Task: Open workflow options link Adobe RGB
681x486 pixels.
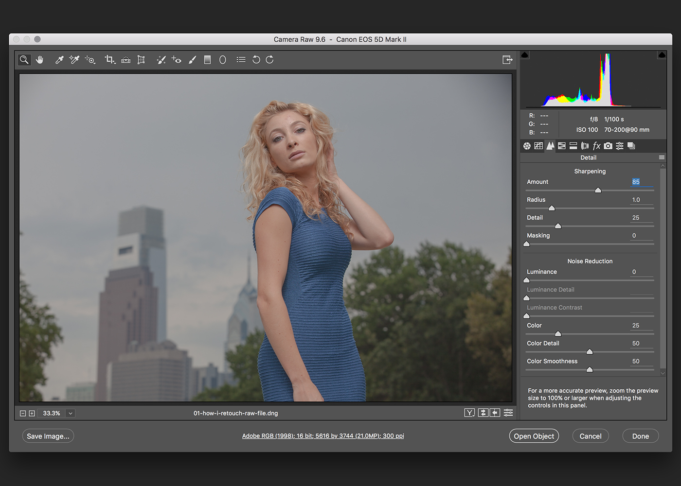Action: click(x=323, y=436)
